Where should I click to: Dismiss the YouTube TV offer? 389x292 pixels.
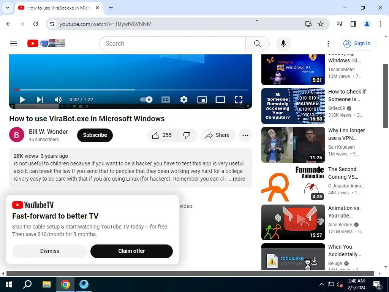click(50, 251)
